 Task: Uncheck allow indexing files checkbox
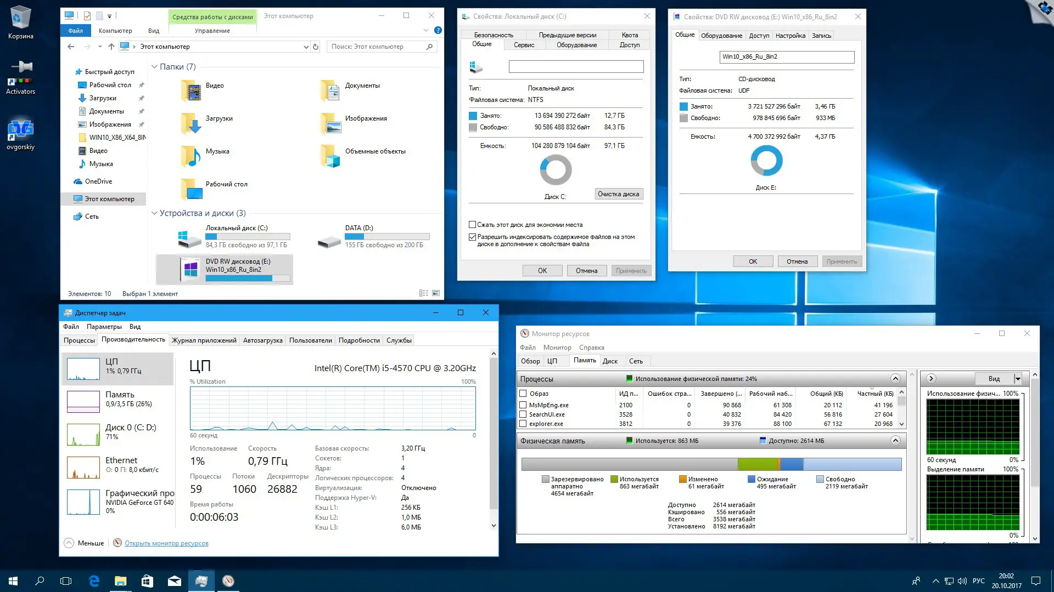click(x=472, y=237)
